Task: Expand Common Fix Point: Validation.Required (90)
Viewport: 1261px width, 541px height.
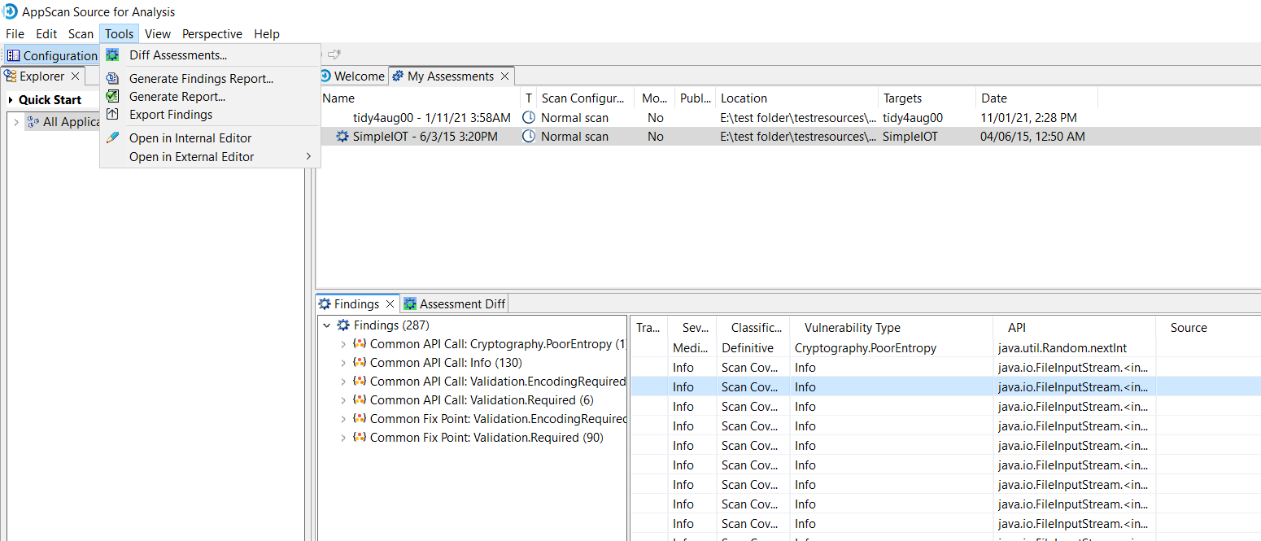Action: 343,438
